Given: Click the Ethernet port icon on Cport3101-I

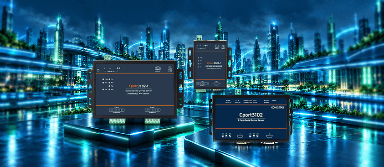Looking at the screenshot, I should 217,46.
